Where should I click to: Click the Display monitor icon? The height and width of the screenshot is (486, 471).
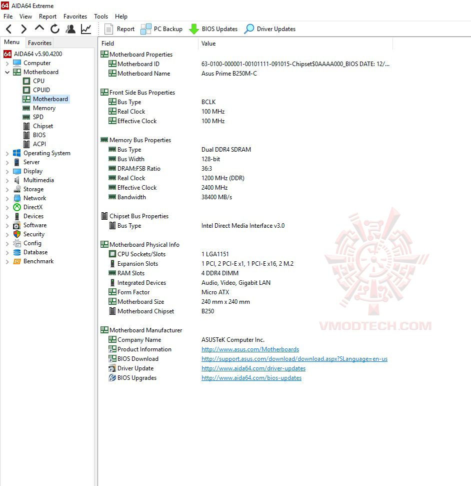point(17,171)
